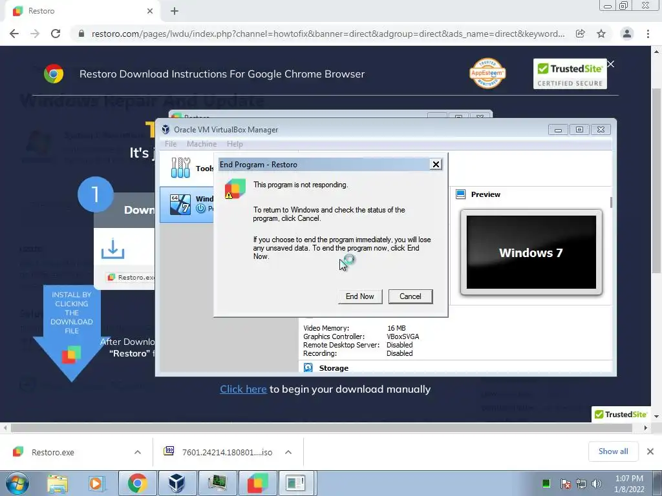Select the Tools icon in VirtualBox sidebar

[x=181, y=167]
